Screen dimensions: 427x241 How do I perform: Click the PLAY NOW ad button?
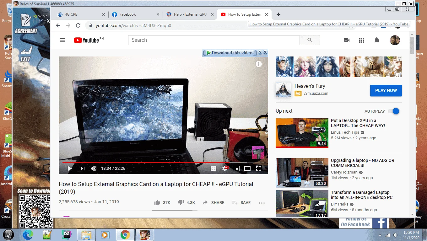pos(386,90)
